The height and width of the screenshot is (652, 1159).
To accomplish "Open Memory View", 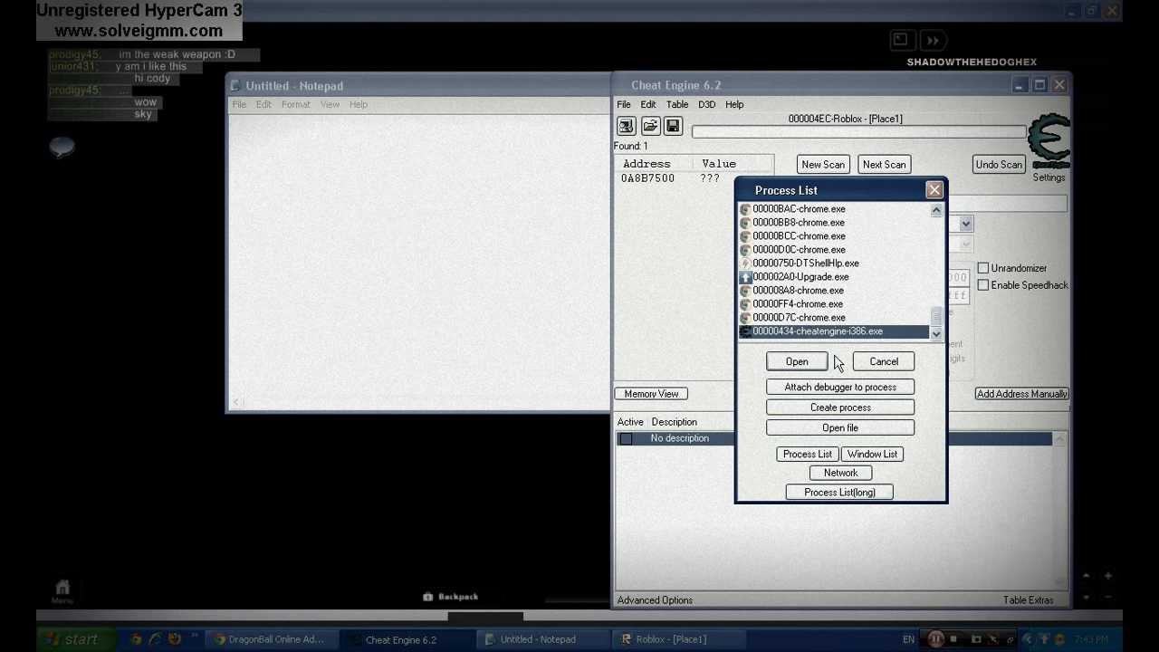I will click(x=651, y=394).
